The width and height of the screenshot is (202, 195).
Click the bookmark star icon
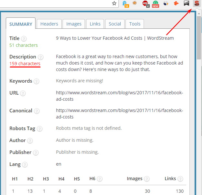tap(114, 3)
